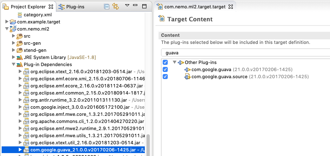
Task: Uncheck the com.google.guava checkbox
Action: 165,69
